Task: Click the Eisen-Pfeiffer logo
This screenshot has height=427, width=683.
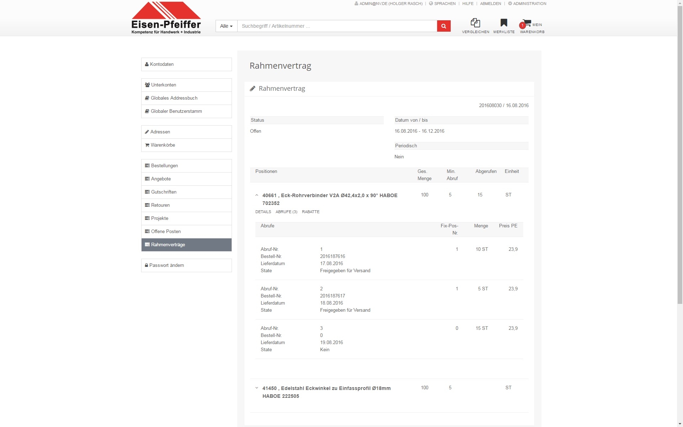Action: coord(166,18)
